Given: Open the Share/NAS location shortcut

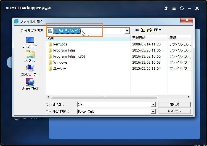Looking at the screenshot, I should (30, 84).
